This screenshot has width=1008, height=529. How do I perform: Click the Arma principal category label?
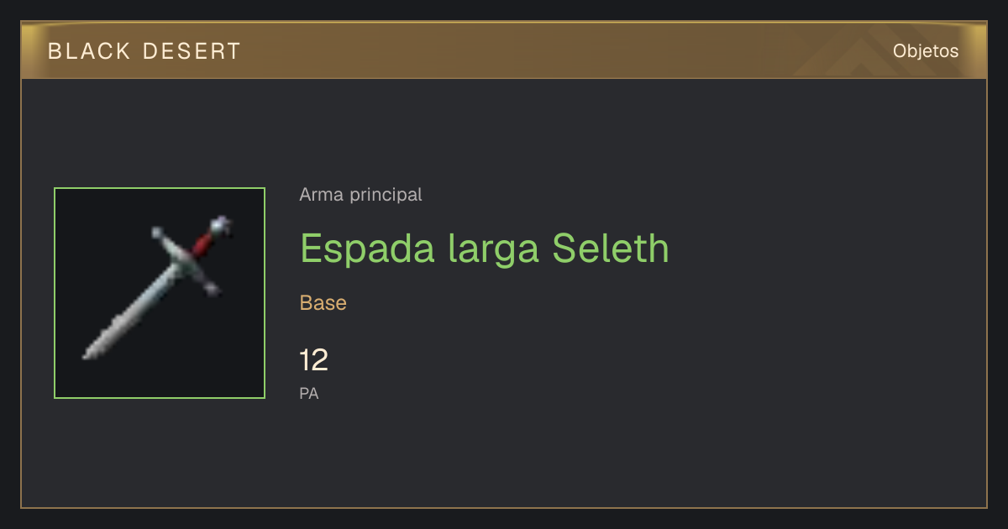click(360, 195)
